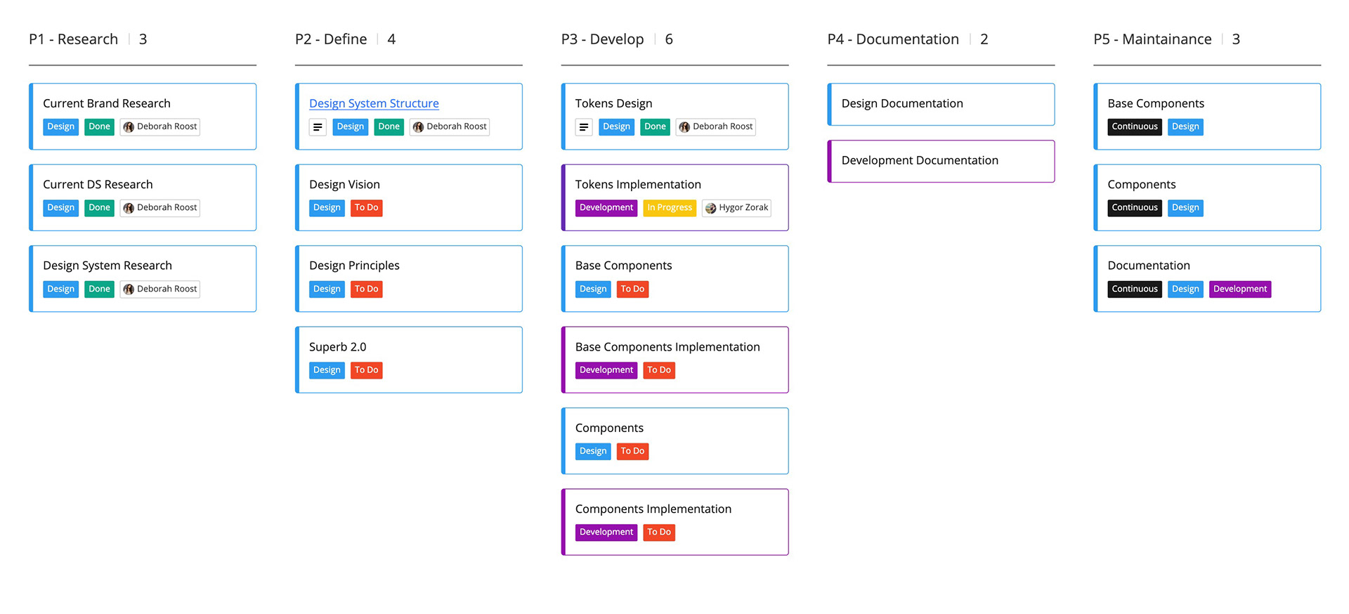Click Design tag on P5 Documentation card
1349x614 pixels.
click(x=1185, y=289)
